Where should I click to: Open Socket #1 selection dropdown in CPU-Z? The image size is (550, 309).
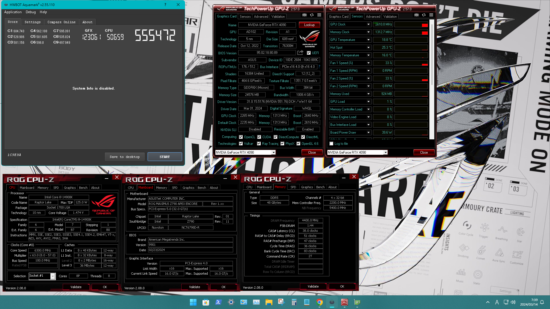click(53, 276)
